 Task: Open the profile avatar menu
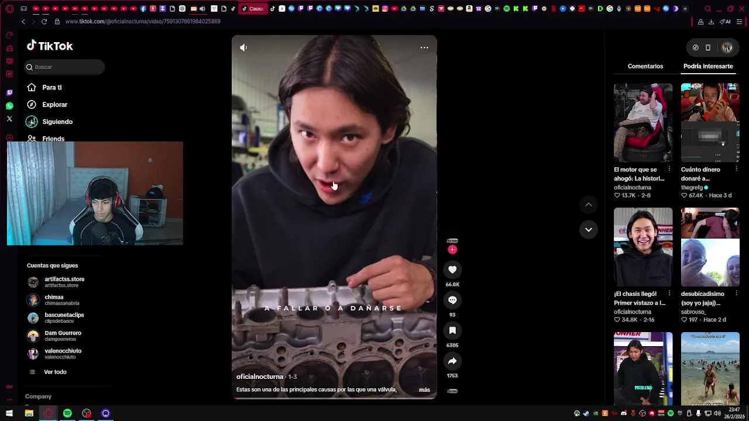pos(727,47)
